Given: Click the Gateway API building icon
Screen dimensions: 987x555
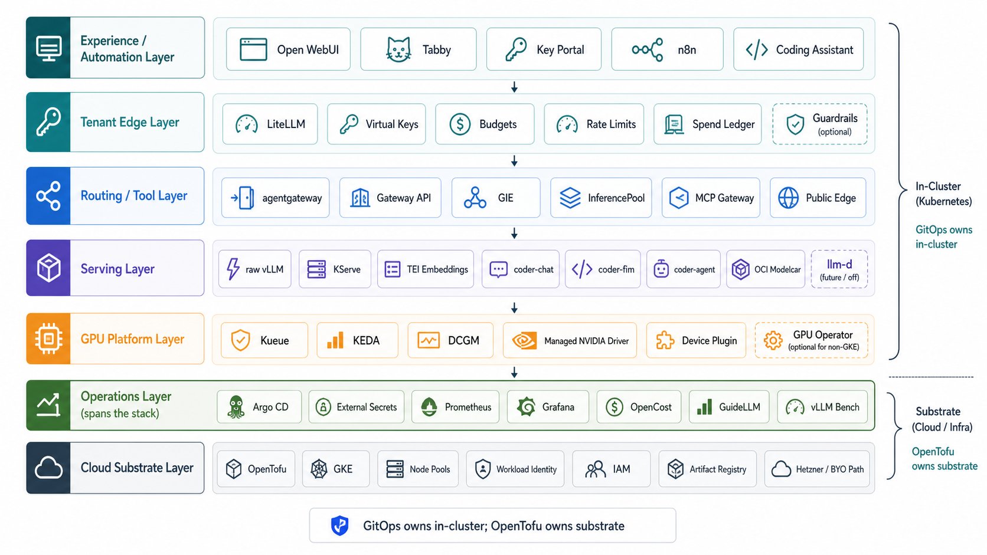Looking at the screenshot, I should coord(360,198).
